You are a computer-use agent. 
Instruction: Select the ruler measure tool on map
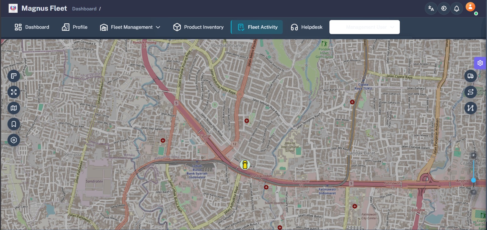tap(14, 76)
